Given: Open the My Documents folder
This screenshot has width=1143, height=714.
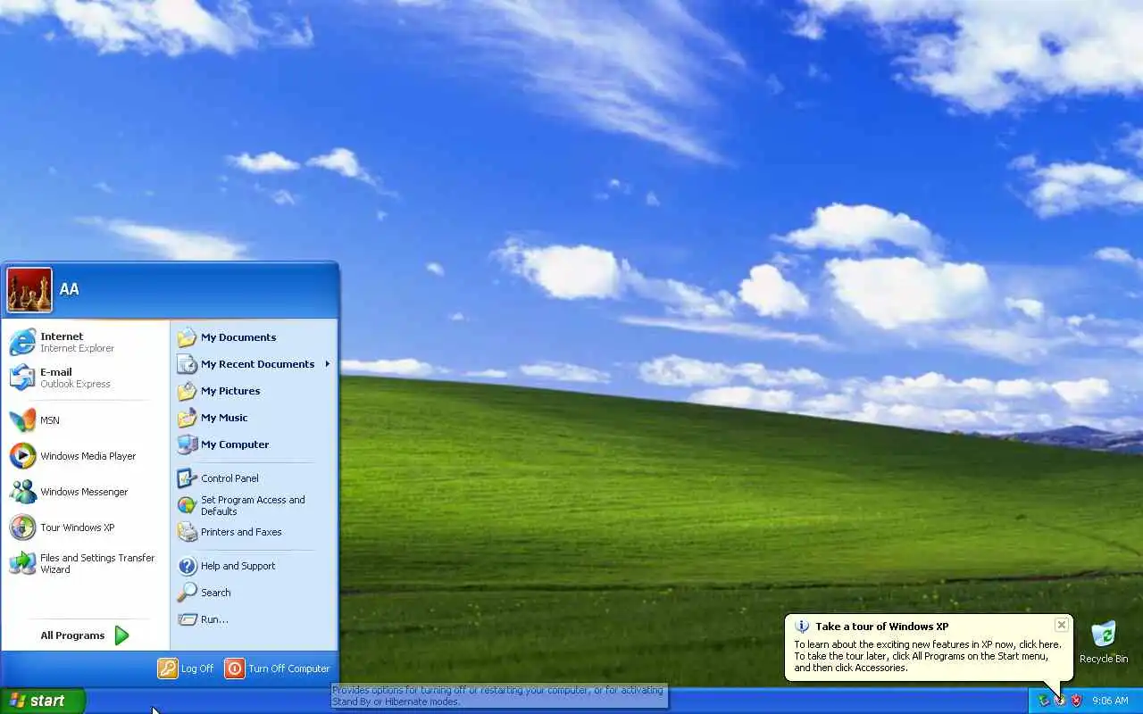Looking at the screenshot, I should click(254, 337).
